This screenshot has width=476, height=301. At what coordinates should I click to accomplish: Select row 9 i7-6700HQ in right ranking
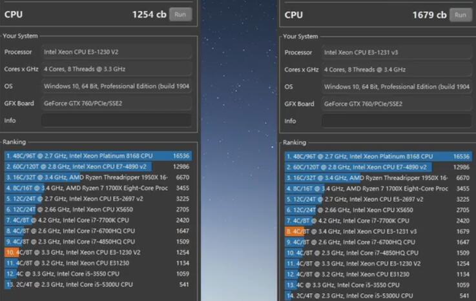point(378,242)
